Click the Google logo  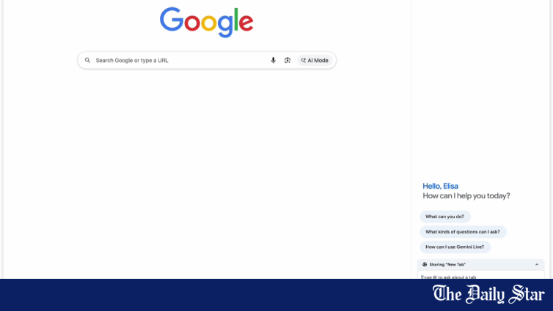pos(207,22)
